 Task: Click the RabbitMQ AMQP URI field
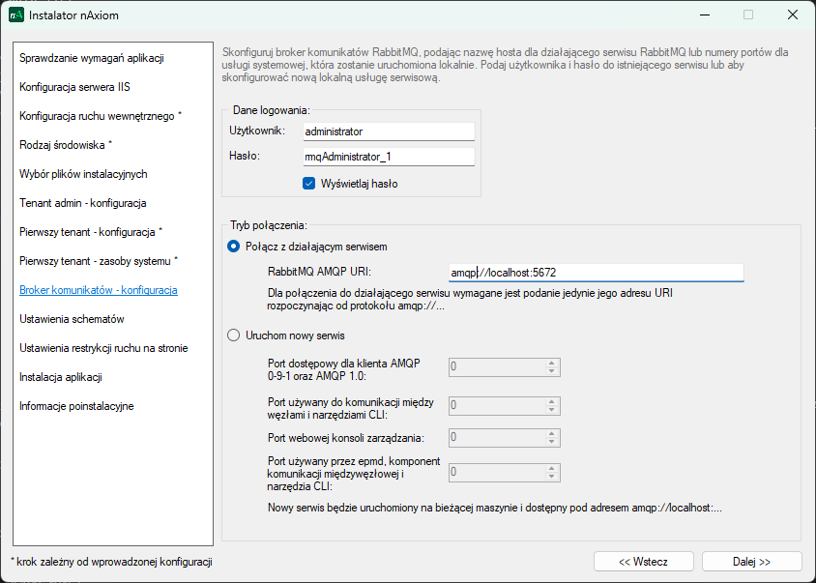coord(597,273)
